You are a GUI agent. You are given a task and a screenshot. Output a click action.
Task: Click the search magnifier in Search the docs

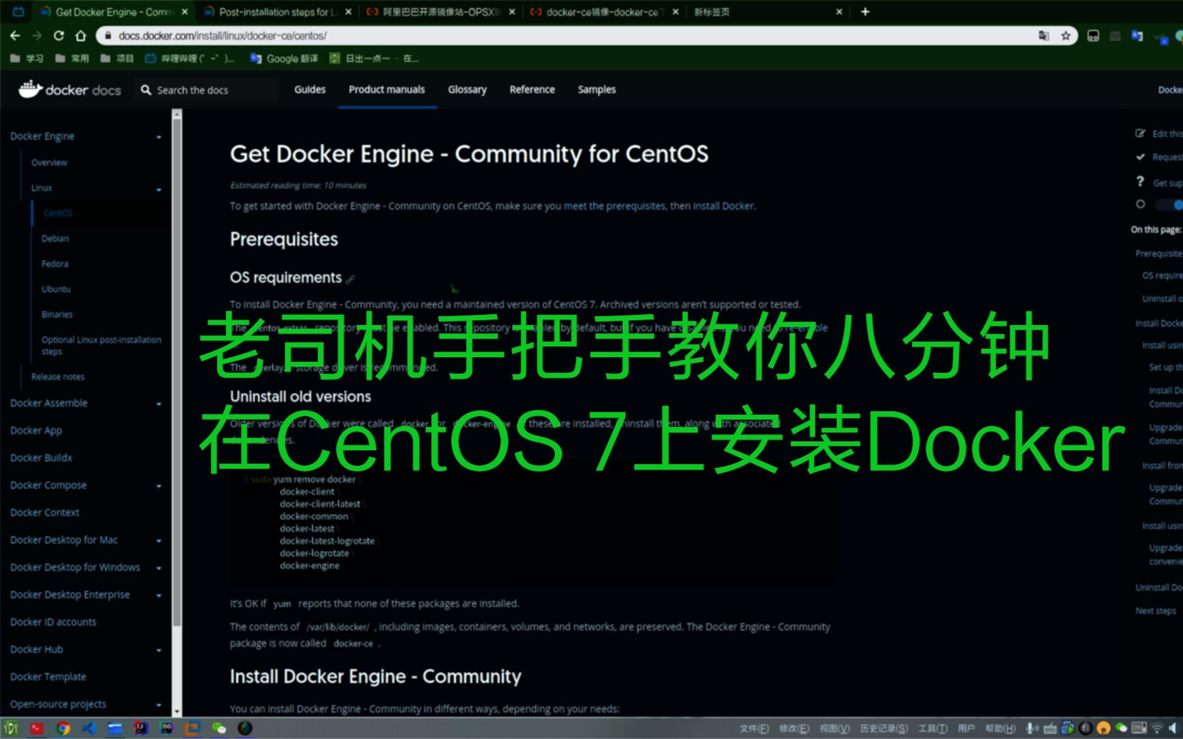[x=144, y=90]
